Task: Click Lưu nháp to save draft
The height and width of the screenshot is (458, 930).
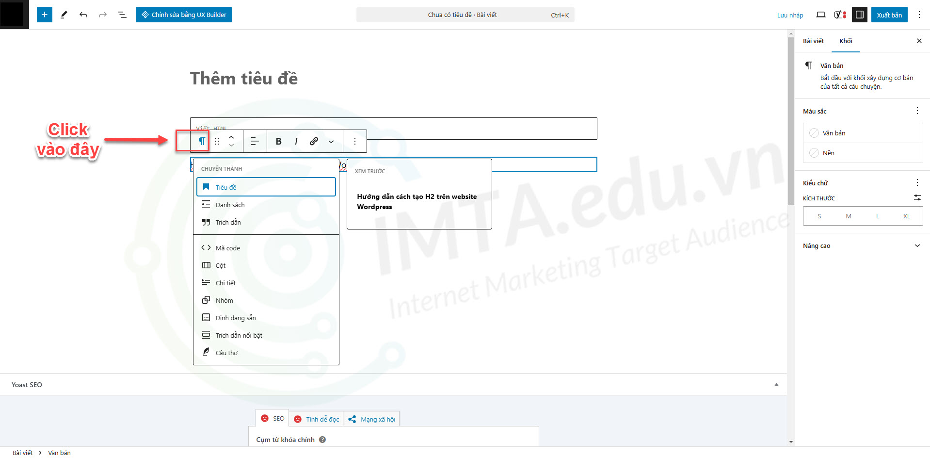Action: point(790,15)
